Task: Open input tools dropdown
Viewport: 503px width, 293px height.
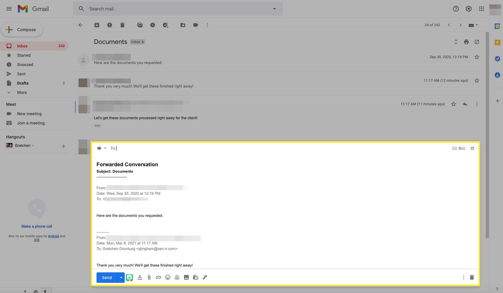Action: [x=473, y=25]
